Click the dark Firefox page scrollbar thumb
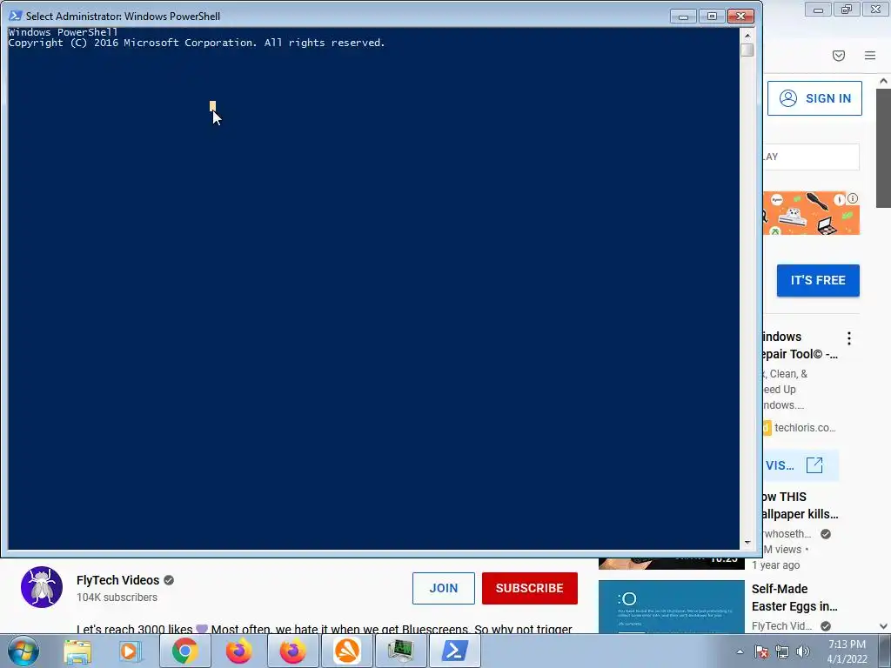This screenshot has width=891, height=668. click(884, 148)
